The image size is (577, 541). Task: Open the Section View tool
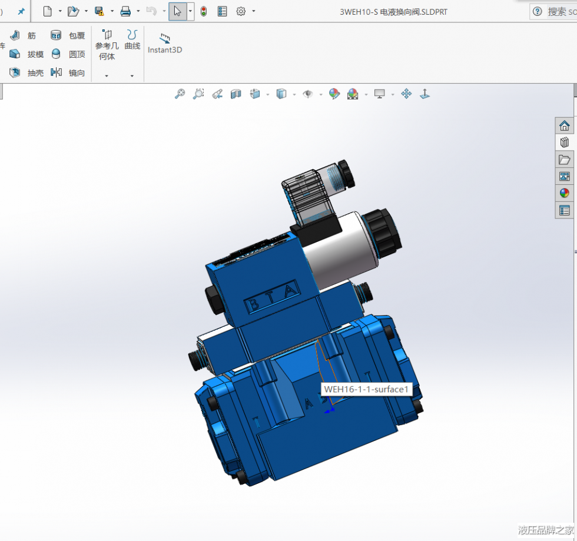point(236,94)
